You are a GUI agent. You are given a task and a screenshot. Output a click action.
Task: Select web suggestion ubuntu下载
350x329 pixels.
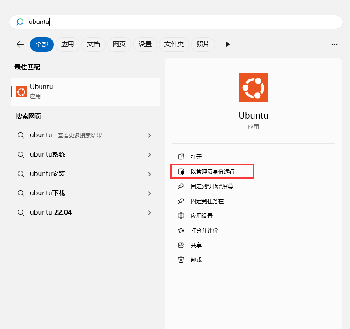click(85, 193)
